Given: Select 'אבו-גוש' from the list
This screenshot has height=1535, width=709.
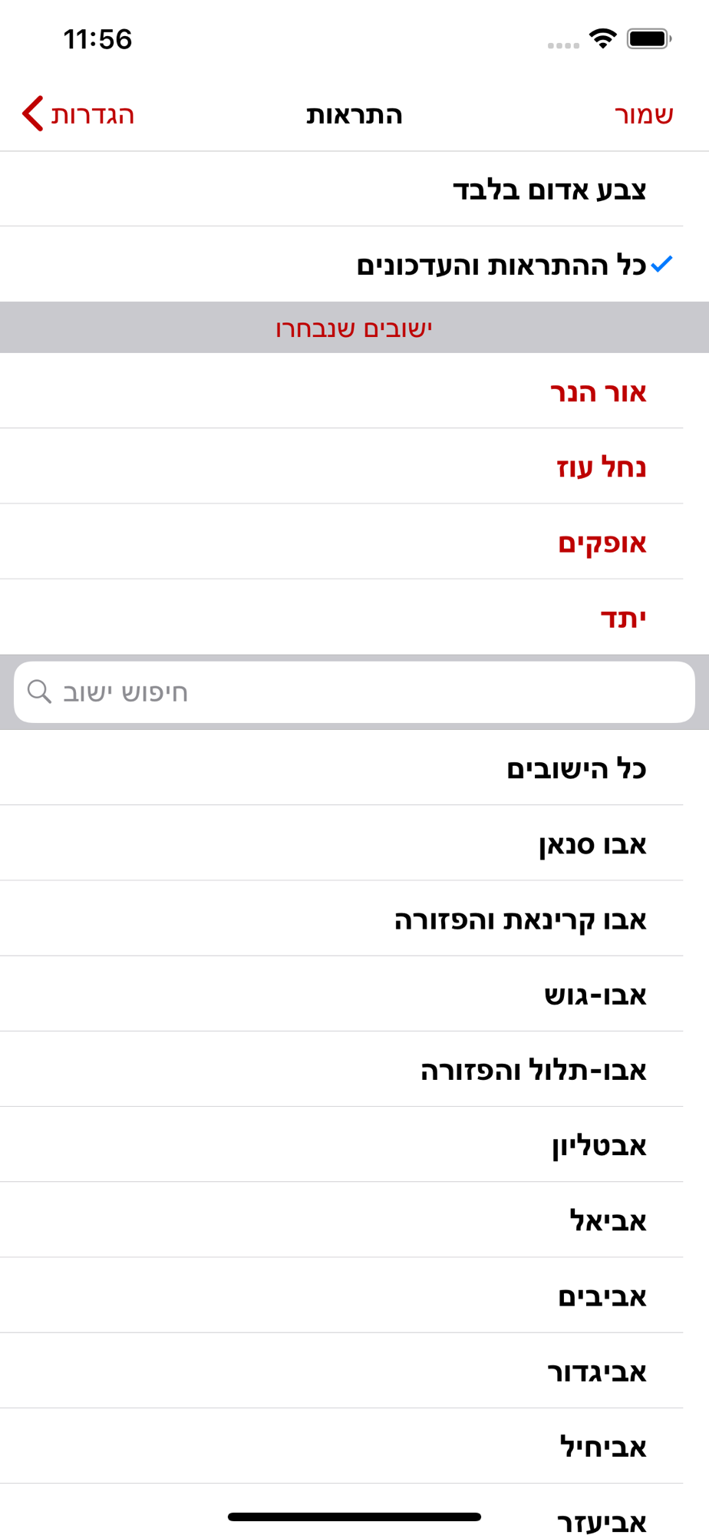Looking at the screenshot, I should click(595, 995).
